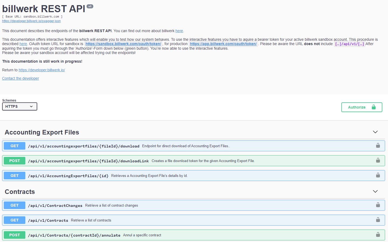Follow the 'here' link after 'more about billwerk'
Screen dimensions: 388x242
[179, 31]
